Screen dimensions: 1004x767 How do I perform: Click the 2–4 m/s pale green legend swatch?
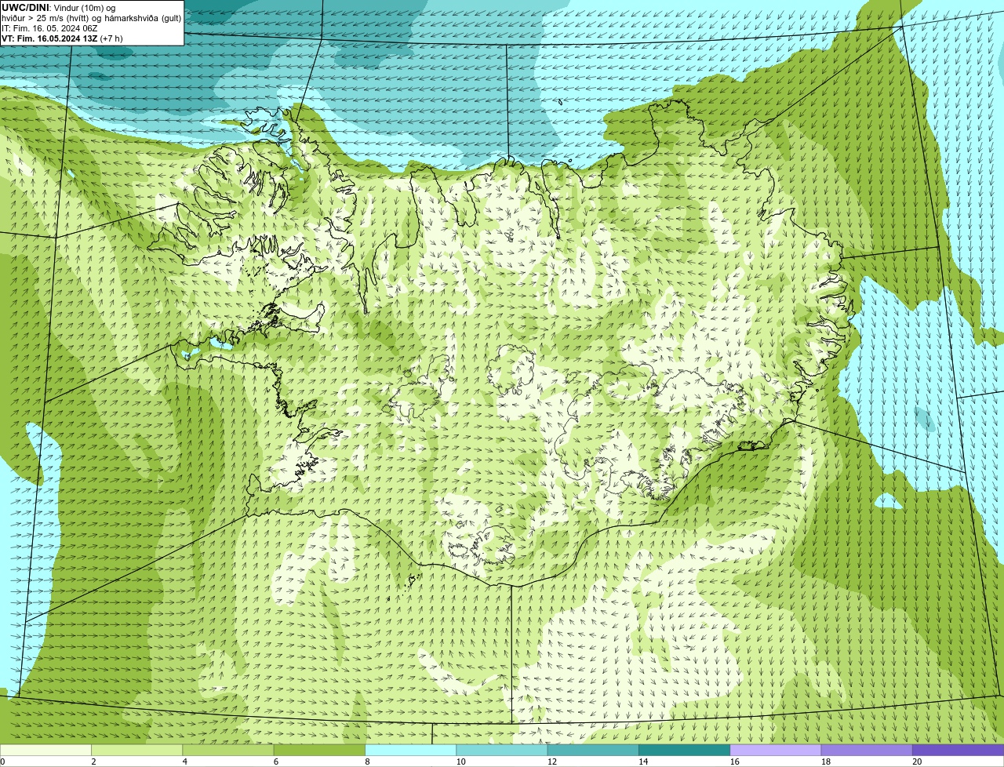coord(137,750)
